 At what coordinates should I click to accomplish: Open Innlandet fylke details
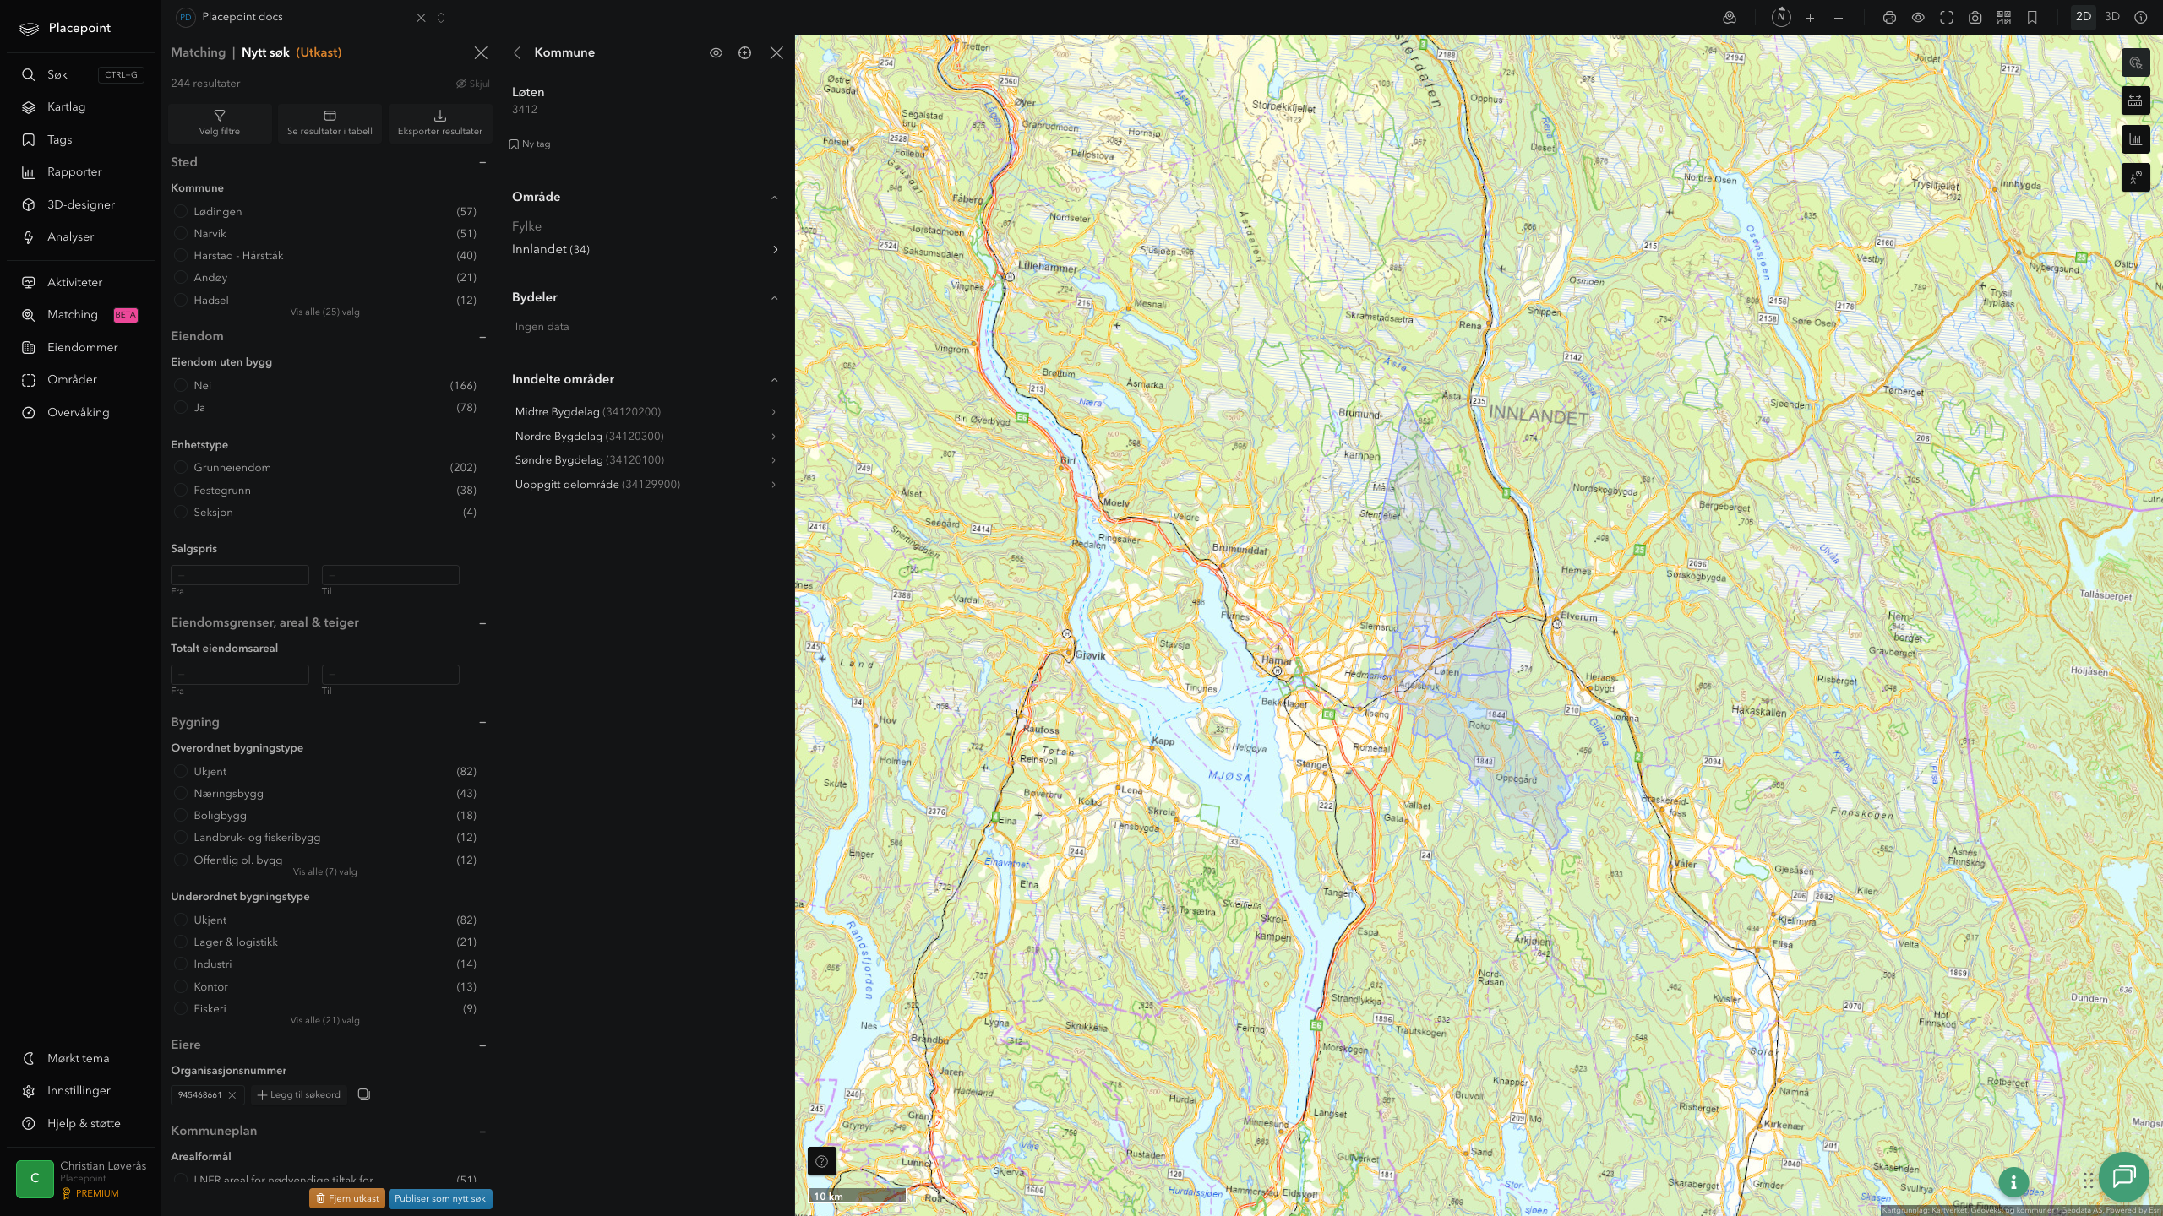(x=646, y=249)
